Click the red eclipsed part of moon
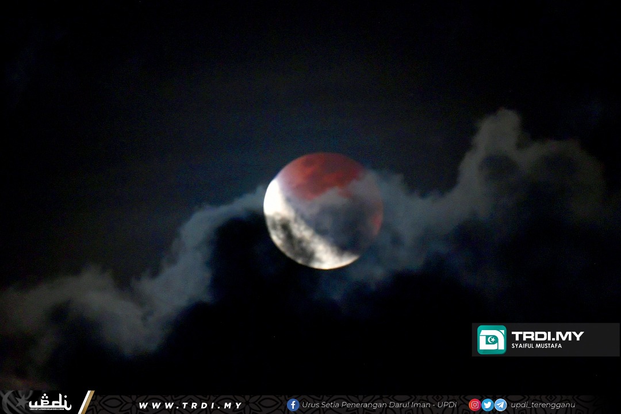 322,172
